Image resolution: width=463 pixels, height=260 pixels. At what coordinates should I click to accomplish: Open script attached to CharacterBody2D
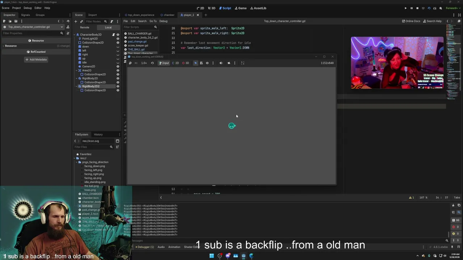[113, 35]
